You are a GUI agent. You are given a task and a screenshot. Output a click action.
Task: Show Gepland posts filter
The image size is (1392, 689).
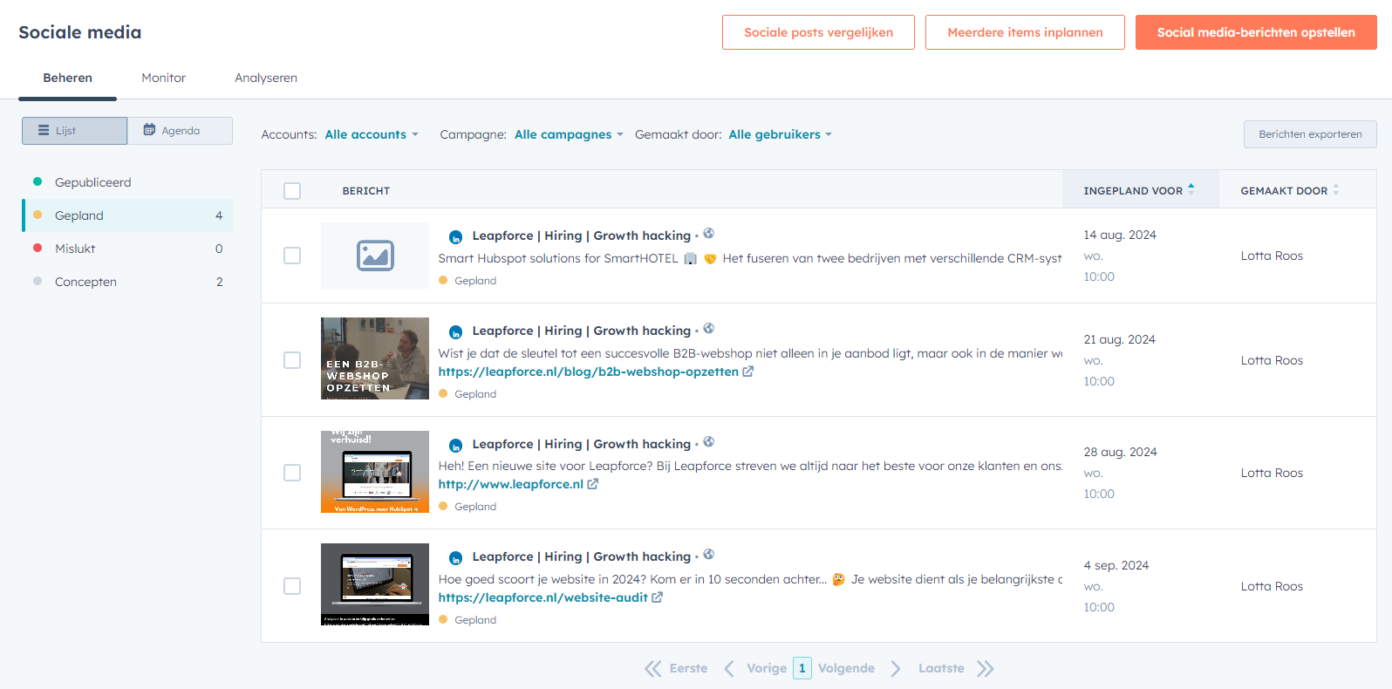127,215
